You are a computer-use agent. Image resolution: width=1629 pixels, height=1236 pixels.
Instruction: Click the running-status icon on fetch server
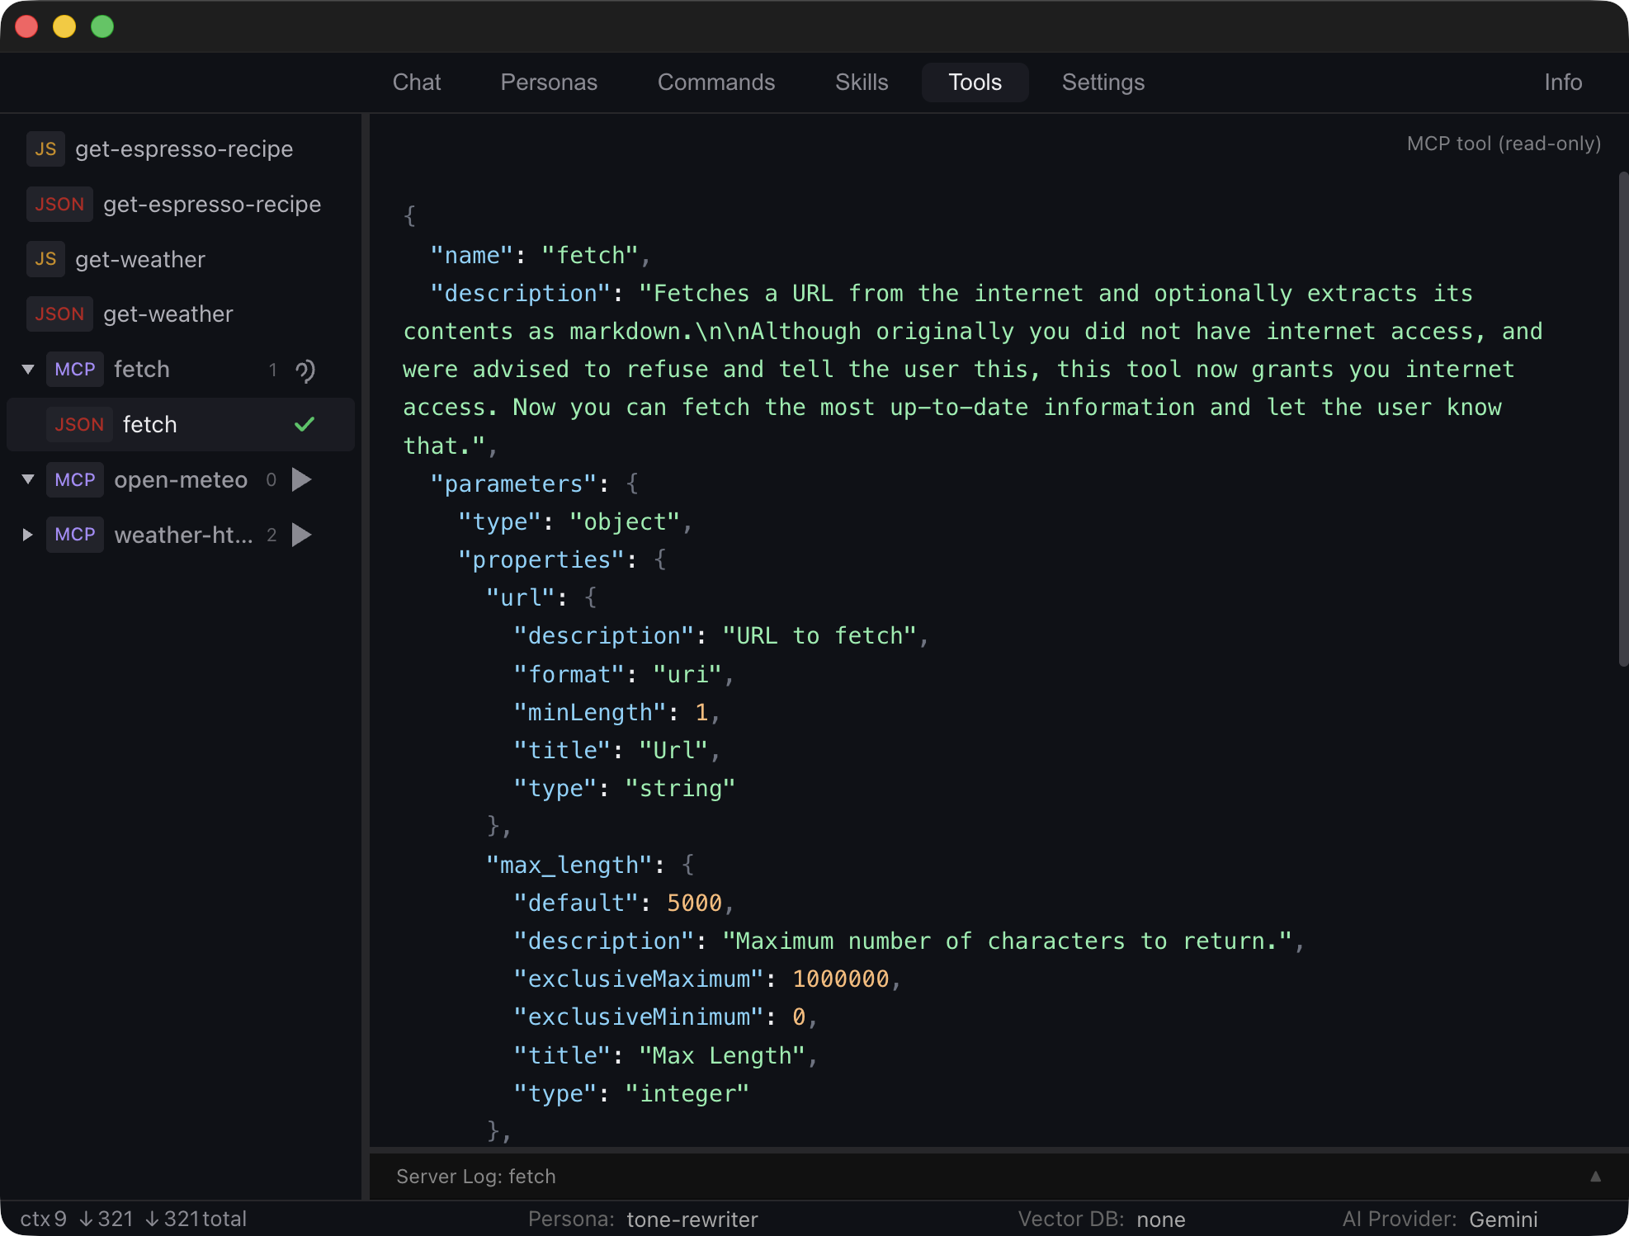[305, 370]
